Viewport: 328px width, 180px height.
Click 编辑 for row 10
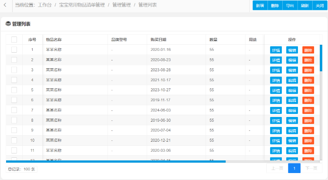click(292, 141)
